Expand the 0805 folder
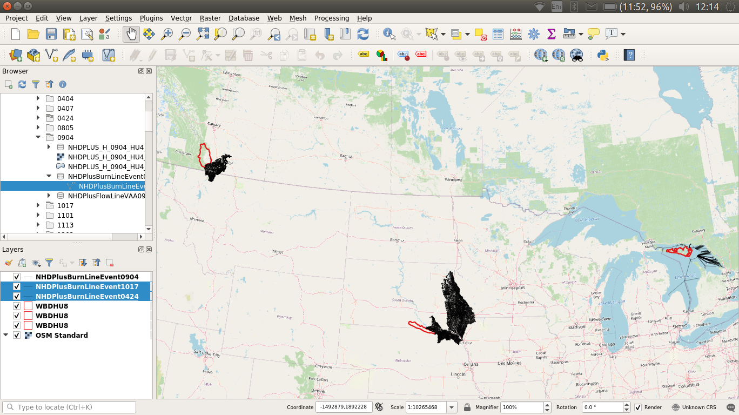 click(x=38, y=128)
